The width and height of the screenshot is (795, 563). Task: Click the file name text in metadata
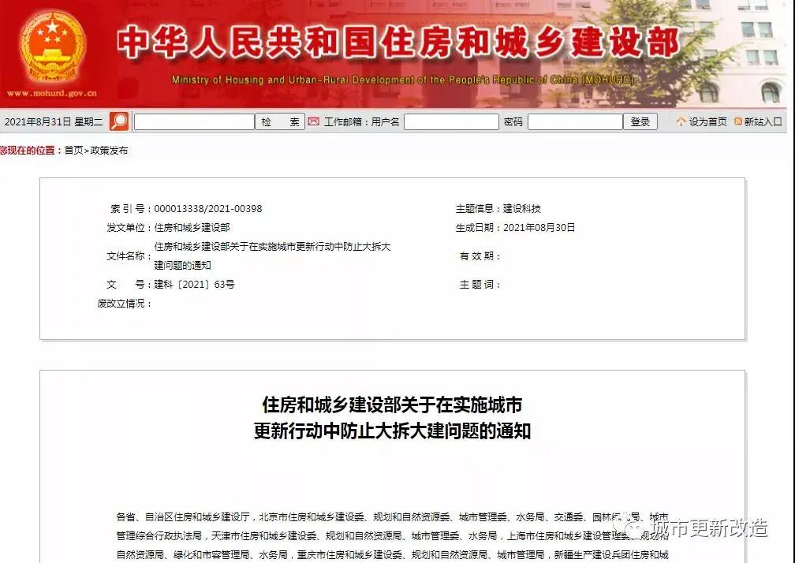click(272, 256)
